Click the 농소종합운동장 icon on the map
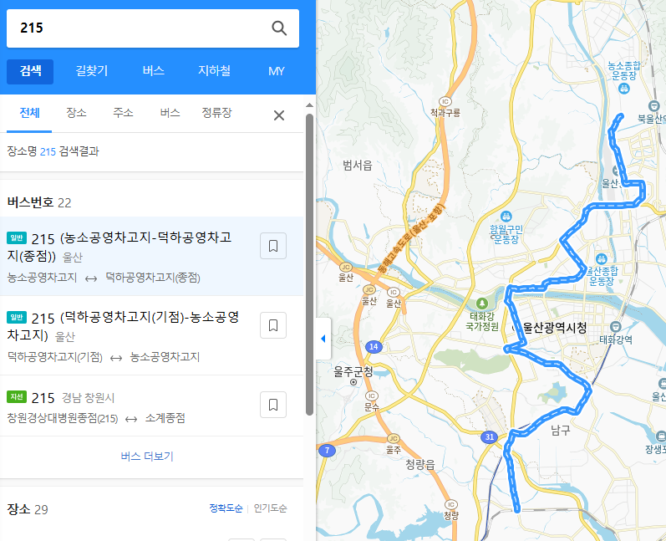666x541 pixels. (x=624, y=89)
